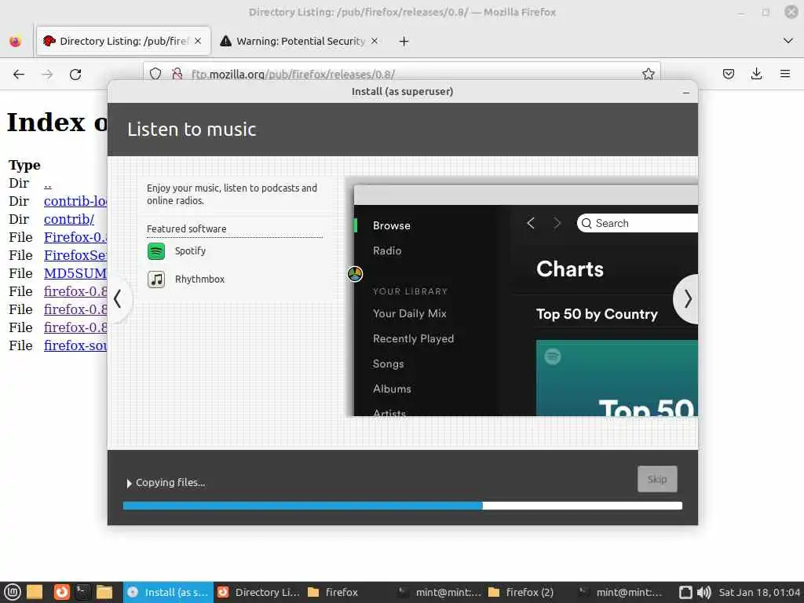Launch Firefox from the panel launcher
The width and height of the screenshot is (804, 603).
click(61, 592)
